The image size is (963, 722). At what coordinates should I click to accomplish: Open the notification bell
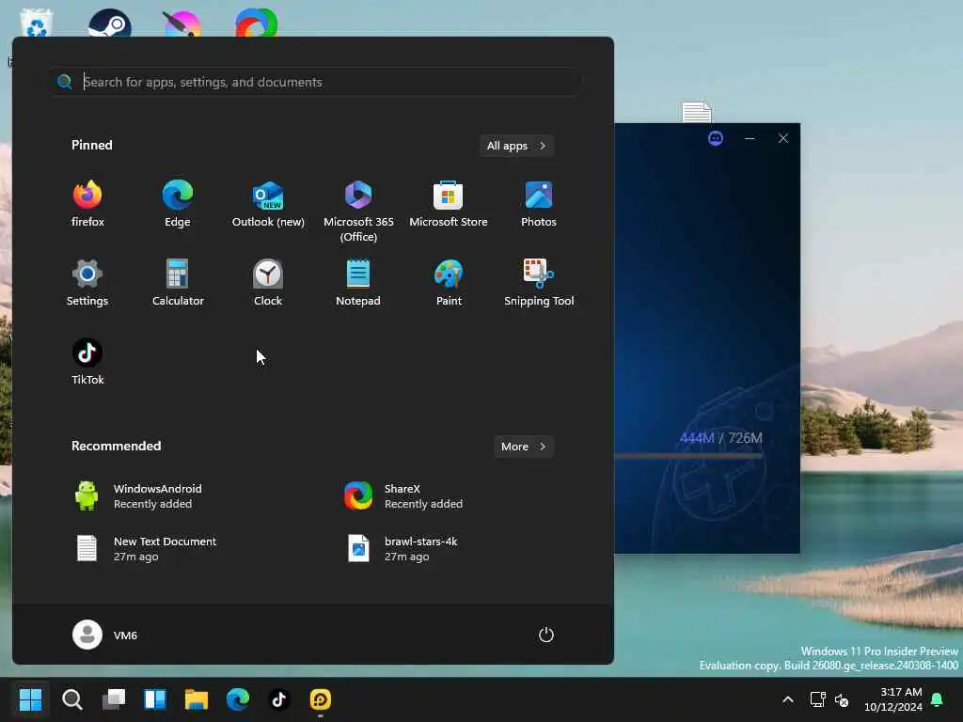938,699
